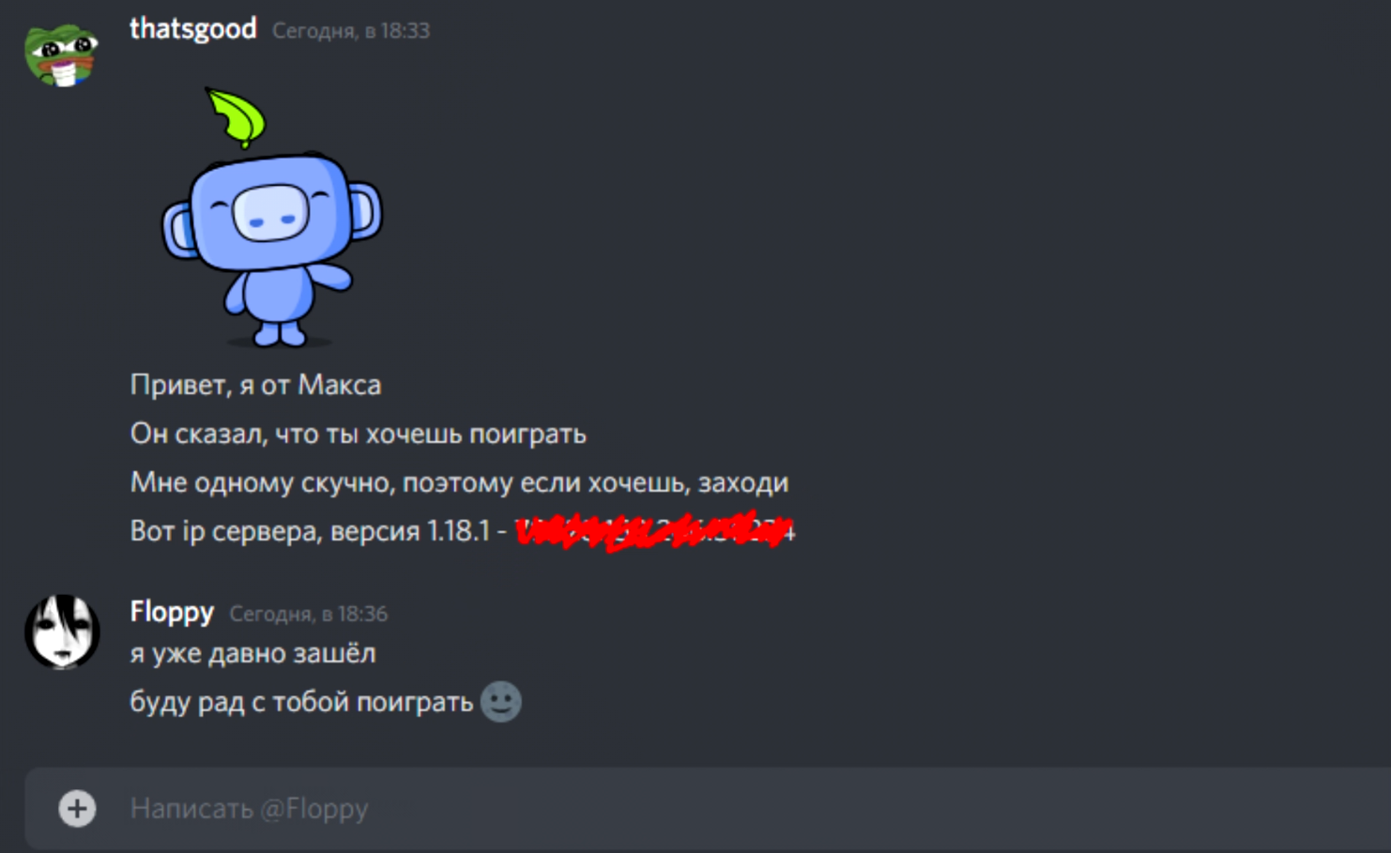Select the 'Мне одному скучно' message line
This screenshot has width=1391, height=853.
click(459, 482)
